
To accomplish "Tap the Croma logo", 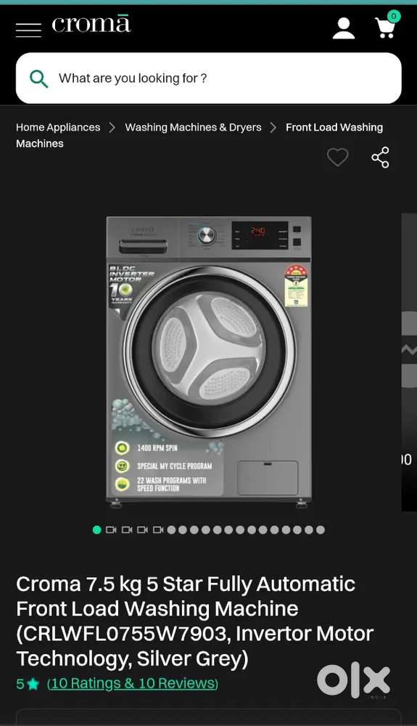I will point(91,24).
